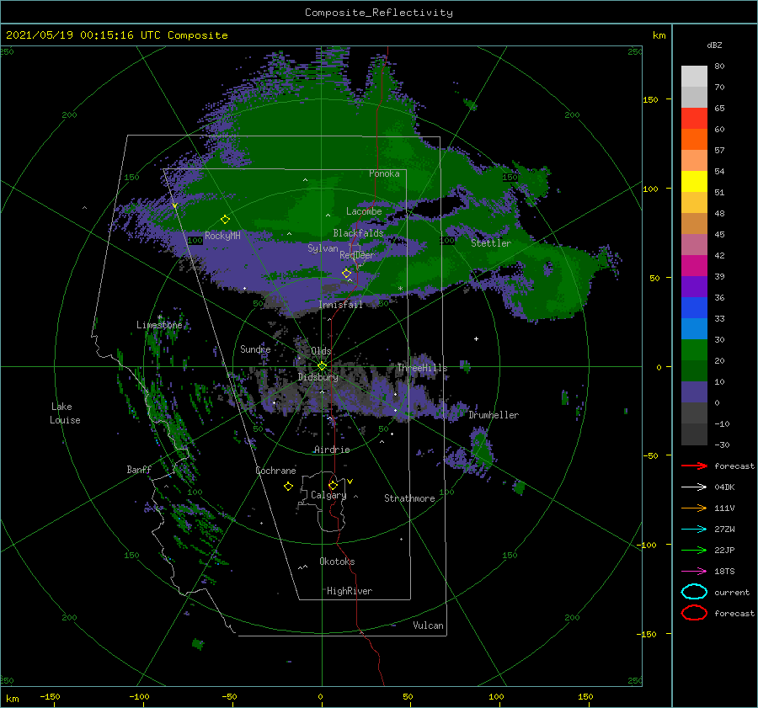758x708 pixels.
Task: Click the Sundre label
Action: tap(255, 349)
